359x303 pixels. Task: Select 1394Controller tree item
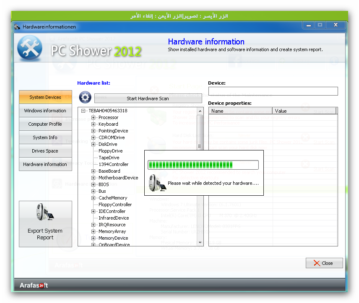114,164
